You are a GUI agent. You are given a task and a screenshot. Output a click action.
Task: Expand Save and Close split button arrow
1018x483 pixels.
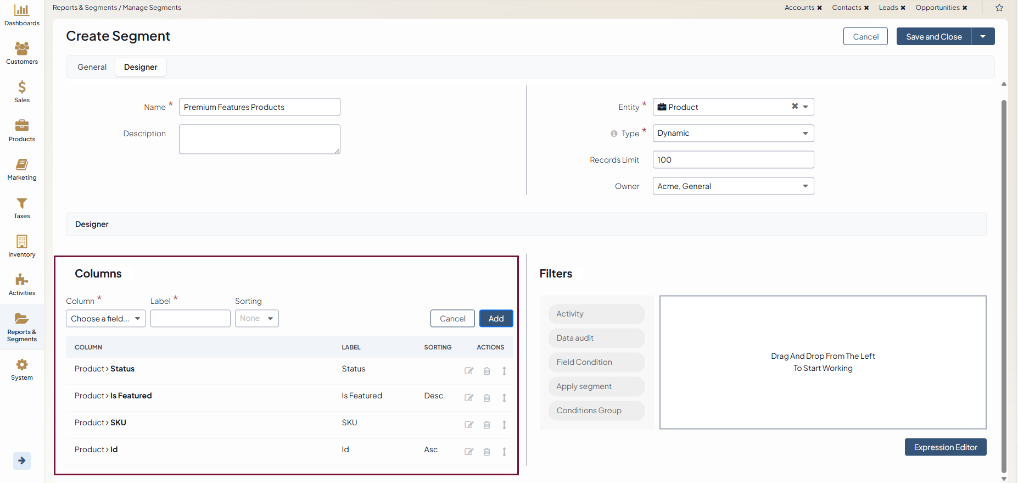click(983, 37)
